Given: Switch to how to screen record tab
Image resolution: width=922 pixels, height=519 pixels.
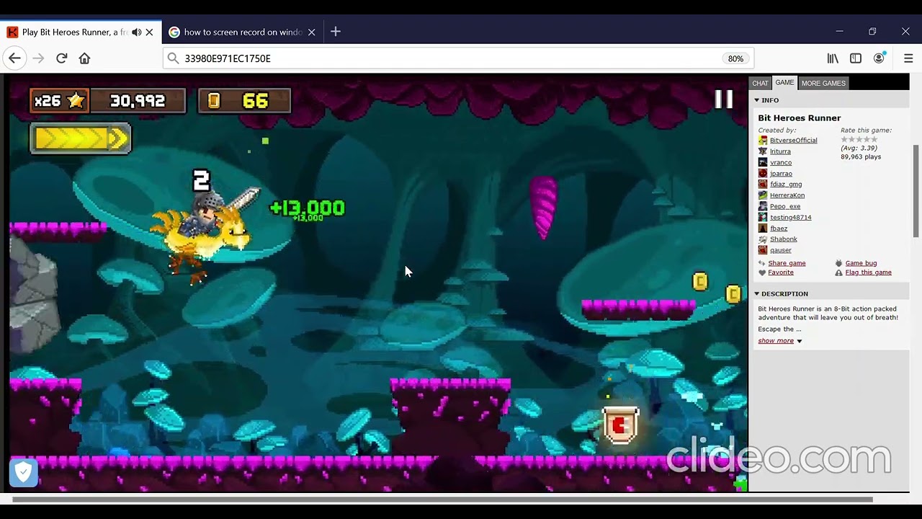Looking at the screenshot, I should click(242, 32).
